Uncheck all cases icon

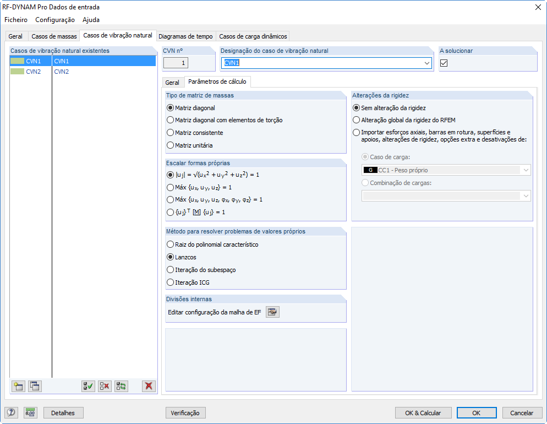(x=105, y=386)
